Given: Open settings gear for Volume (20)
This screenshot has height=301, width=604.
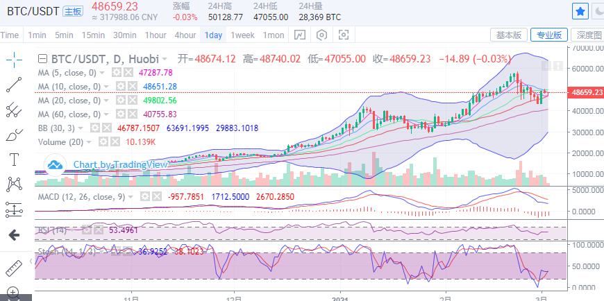Looking at the screenshot, I should point(103,141).
